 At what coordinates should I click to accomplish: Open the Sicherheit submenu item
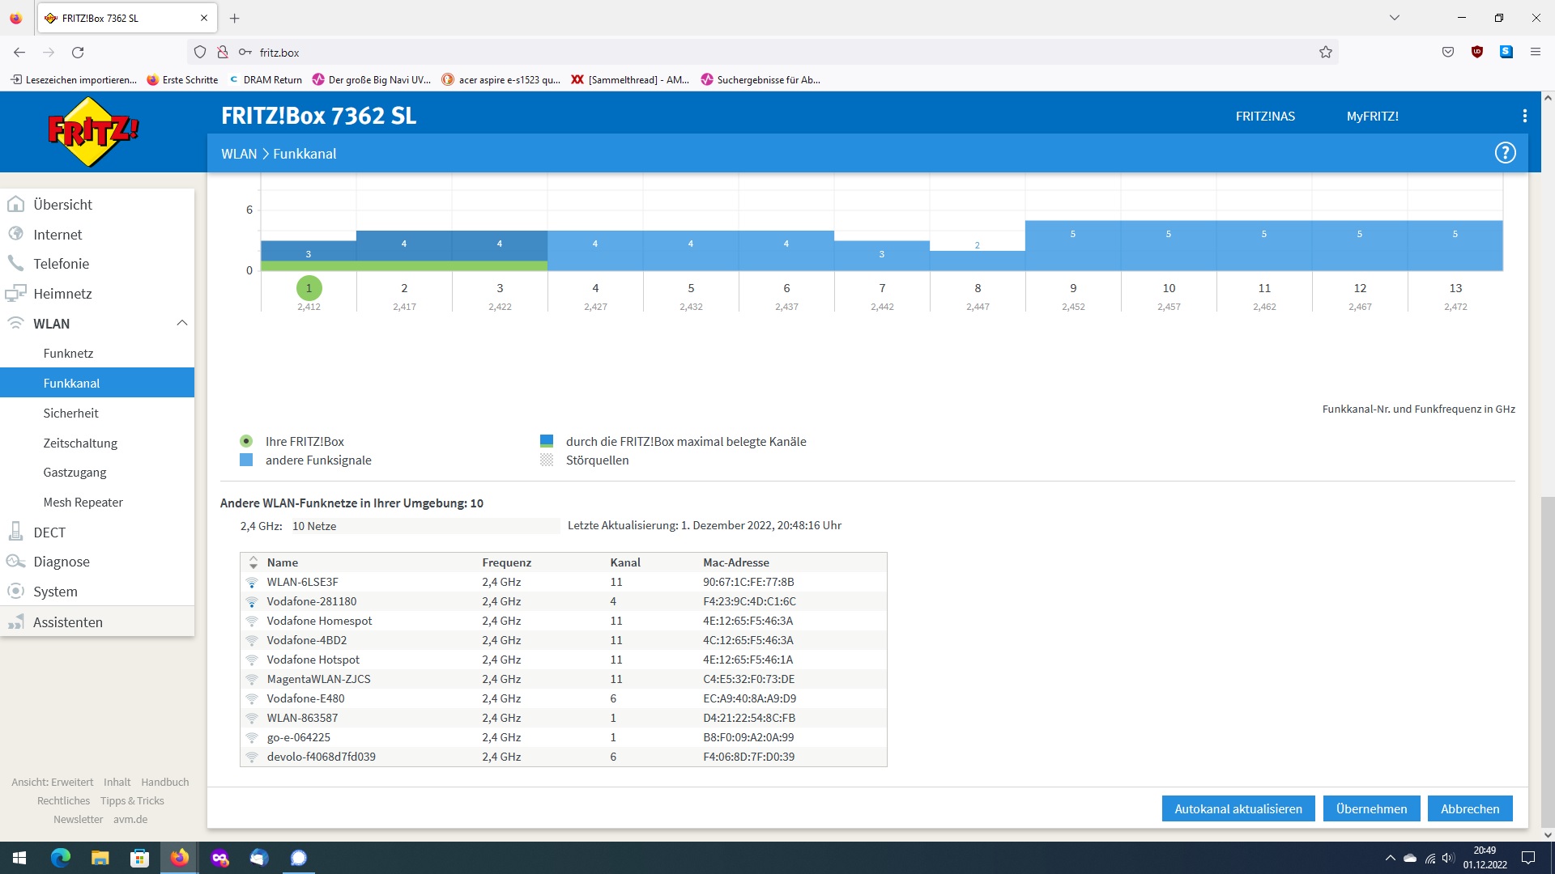[70, 414]
